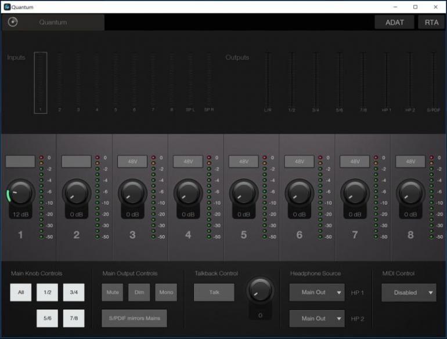Click the L/R output meter

(268, 82)
